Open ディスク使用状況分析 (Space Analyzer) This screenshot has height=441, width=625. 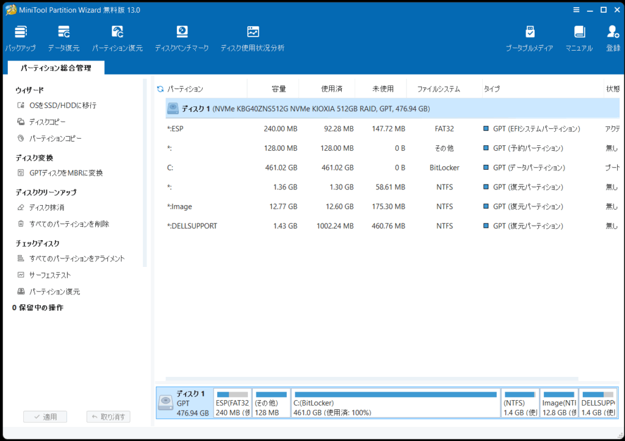(252, 38)
